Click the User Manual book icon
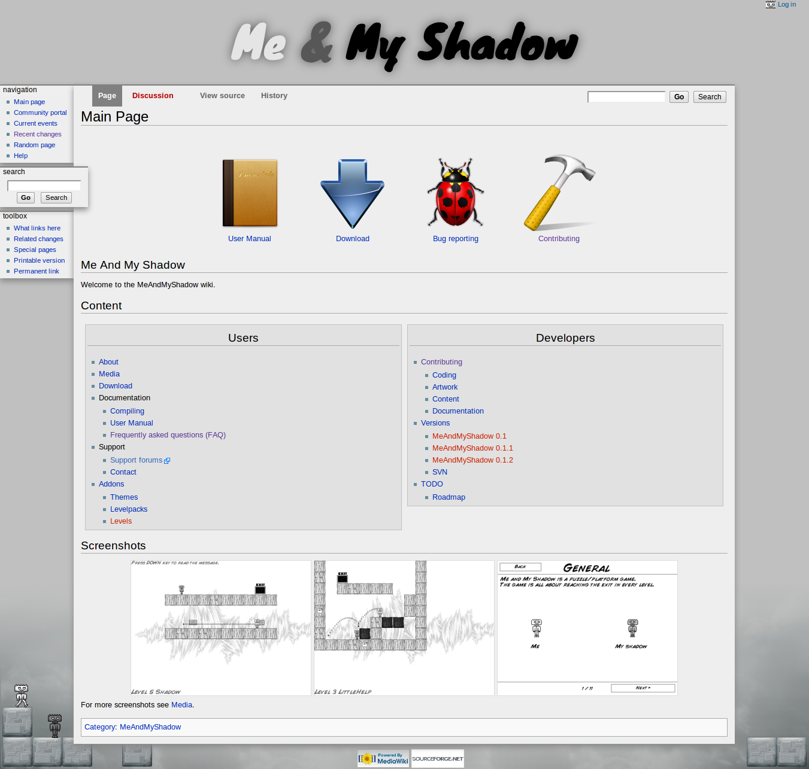 pyautogui.click(x=250, y=193)
